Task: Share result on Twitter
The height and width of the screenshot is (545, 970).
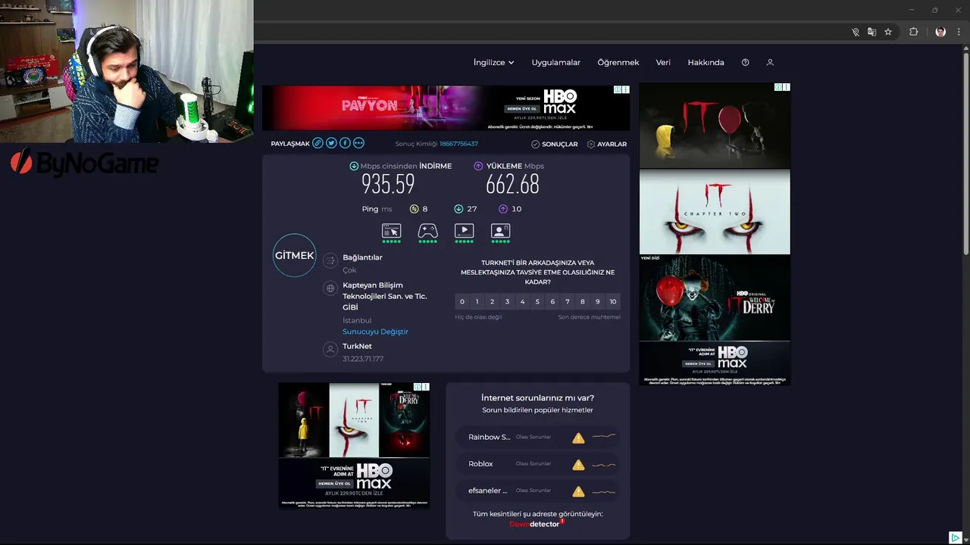Action: pos(331,143)
